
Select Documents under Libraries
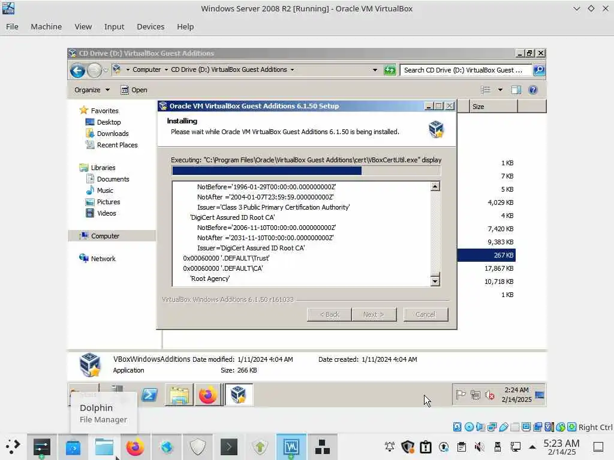[x=113, y=178]
